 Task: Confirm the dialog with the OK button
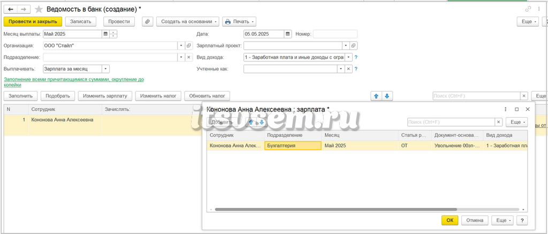coord(450,221)
